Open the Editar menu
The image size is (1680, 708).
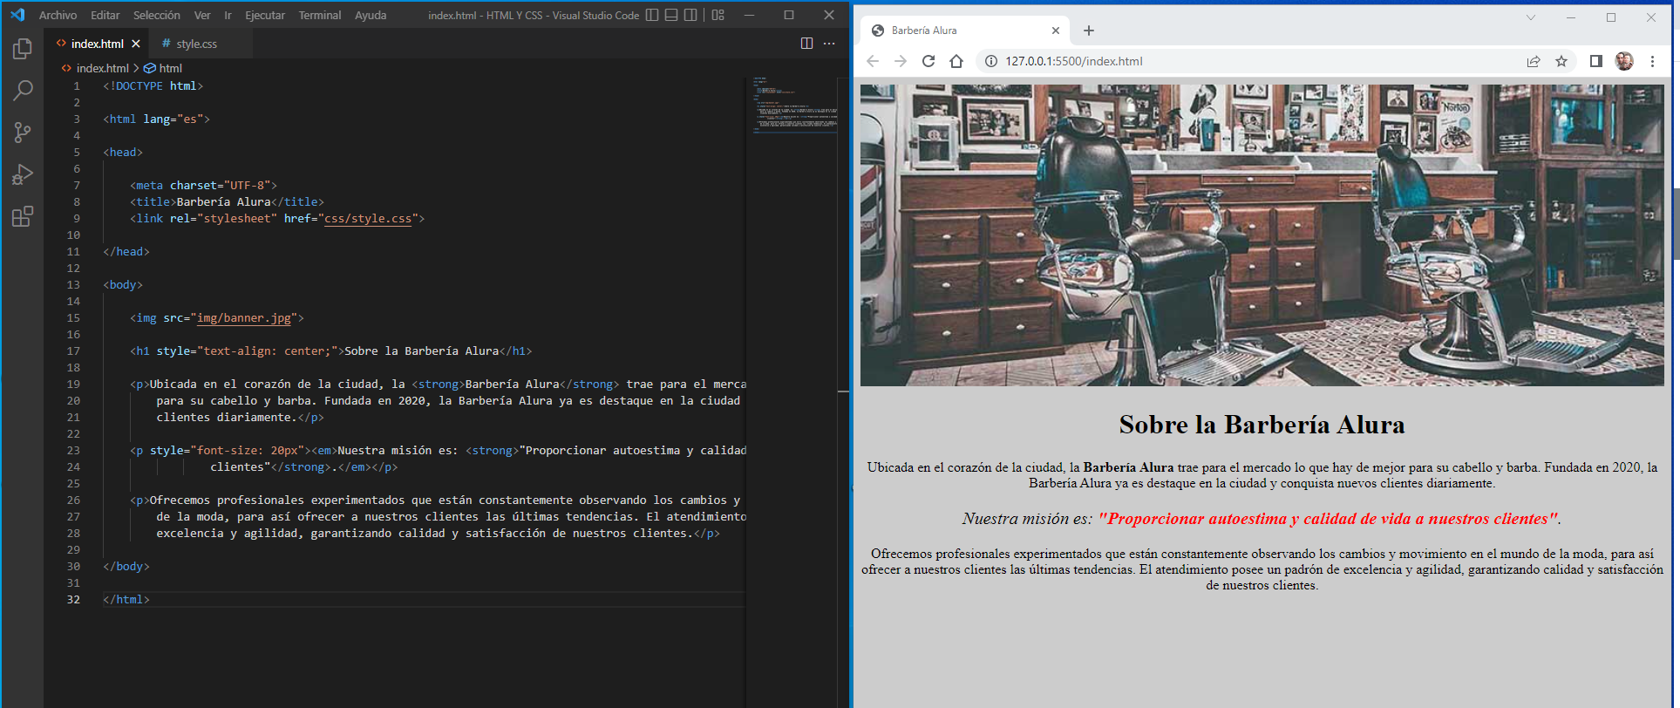click(x=105, y=15)
